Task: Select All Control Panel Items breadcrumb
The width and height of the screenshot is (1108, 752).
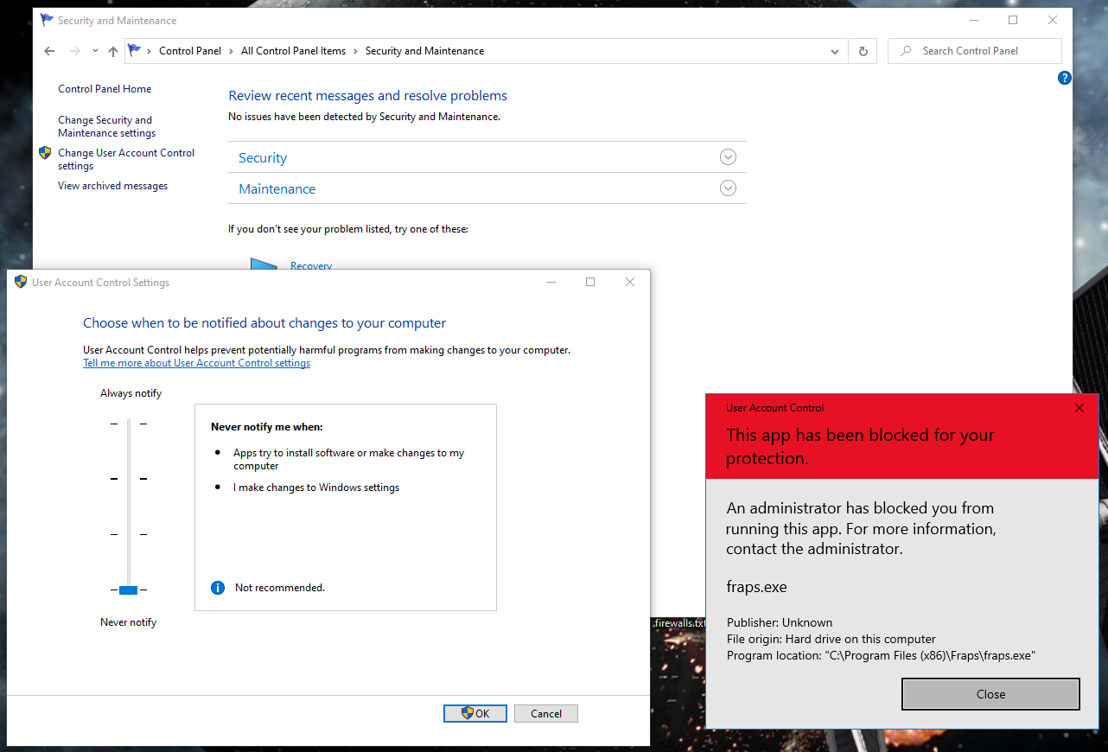Action: (293, 51)
